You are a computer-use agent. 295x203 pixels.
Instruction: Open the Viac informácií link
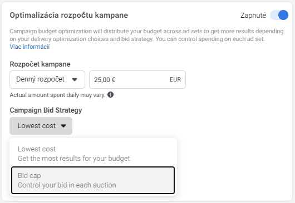29,47
